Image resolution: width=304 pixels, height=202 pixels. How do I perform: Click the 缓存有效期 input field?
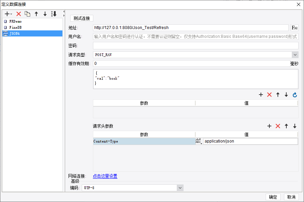tap(192, 64)
